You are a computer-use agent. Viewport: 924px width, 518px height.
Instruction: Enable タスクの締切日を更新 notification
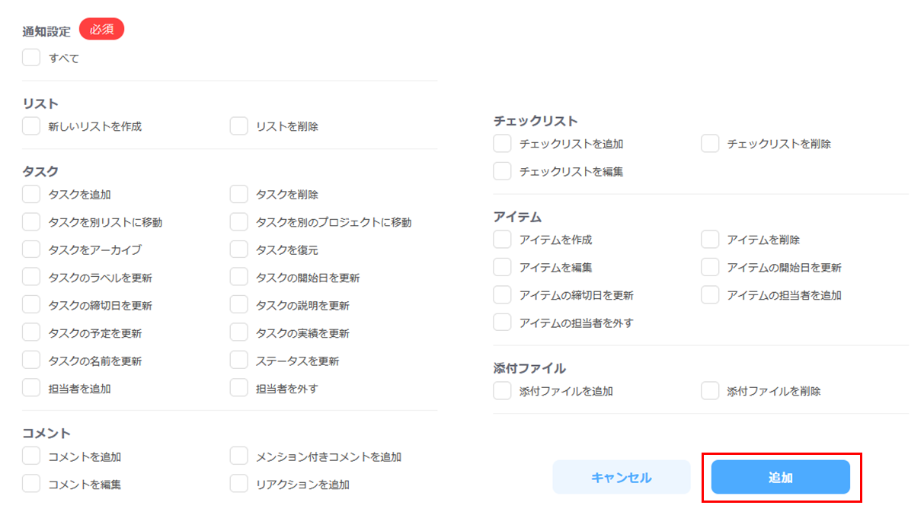click(31, 305)
